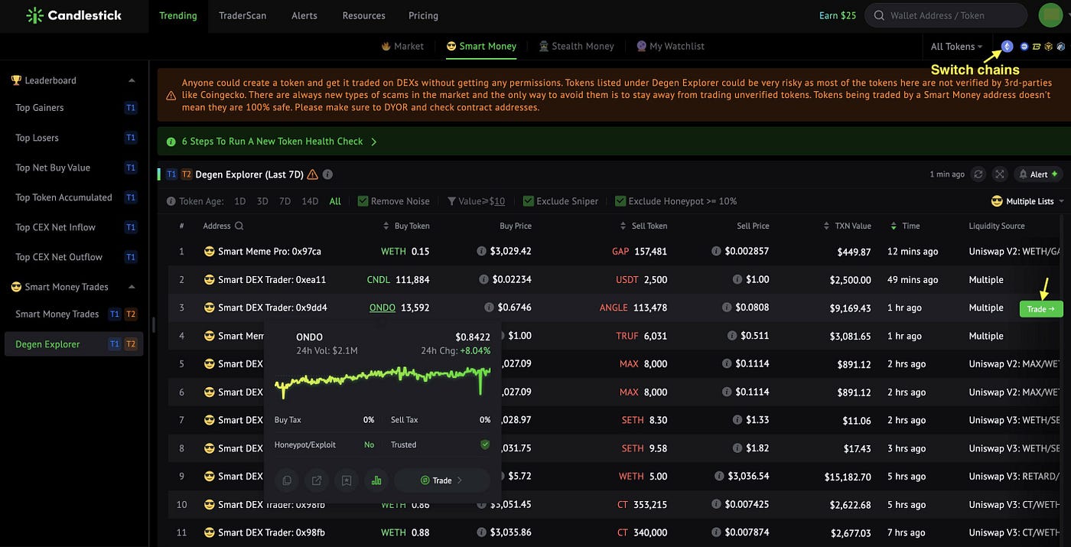The height and width of the screenshot is (547, 1071).
Task: Click the ONDO token link
Action: [x=382, y=308]
